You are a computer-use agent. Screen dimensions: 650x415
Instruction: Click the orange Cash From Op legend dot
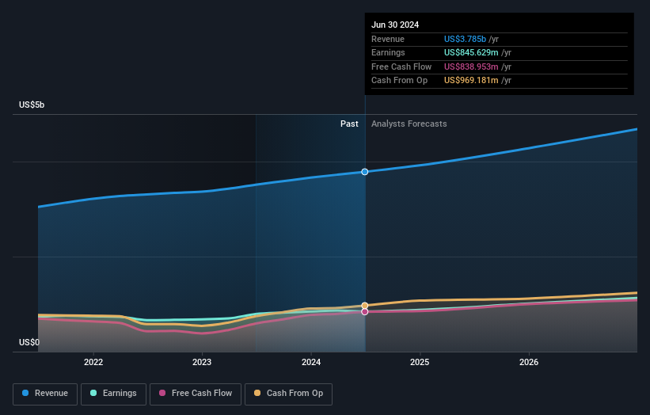[257, 393]
